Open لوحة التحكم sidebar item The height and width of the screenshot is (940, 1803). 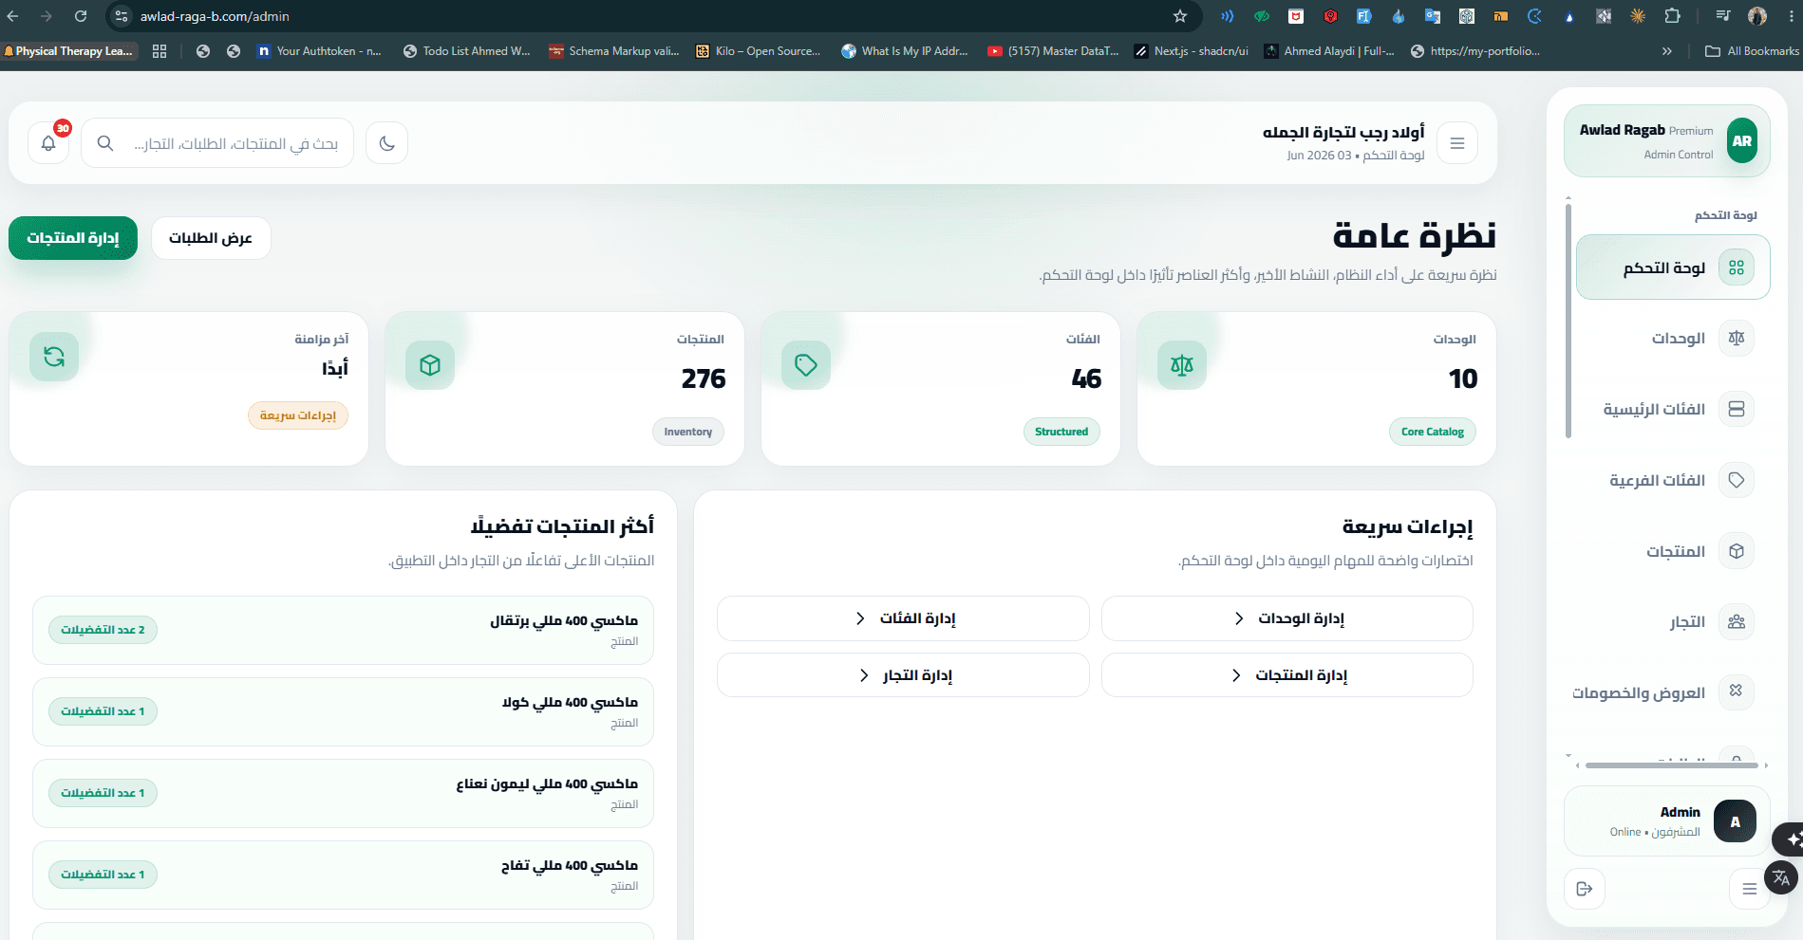point(1673,267)
